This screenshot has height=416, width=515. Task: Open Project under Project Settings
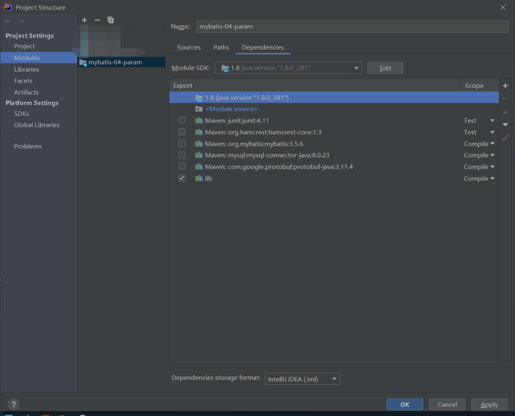point(25,46)
